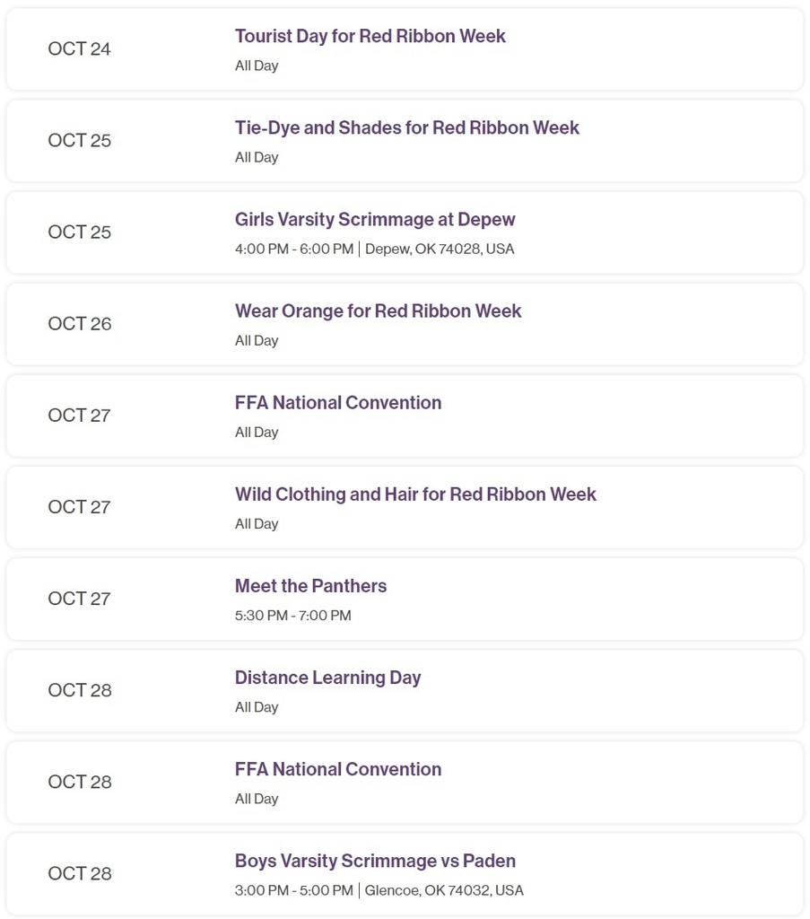Open the Oct 27 FFA National Convention event
Image resolution: width=810 pixels, height=919 pixels.
pyautogui.click(x=338, y=403)
